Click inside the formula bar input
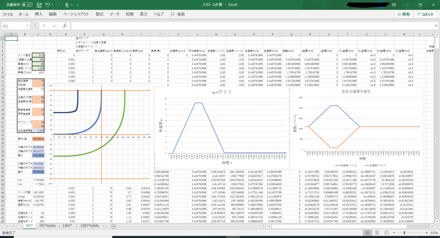This screenshot has width=440, height=238. 252,26
